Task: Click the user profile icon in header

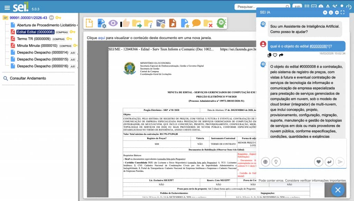Action: [342, 6]
